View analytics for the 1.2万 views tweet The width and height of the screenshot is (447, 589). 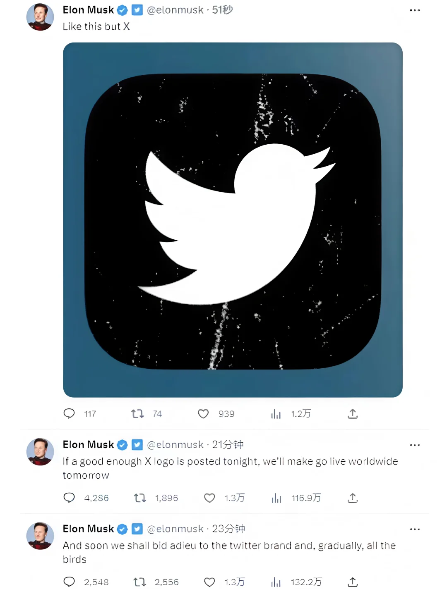point(276,414)
